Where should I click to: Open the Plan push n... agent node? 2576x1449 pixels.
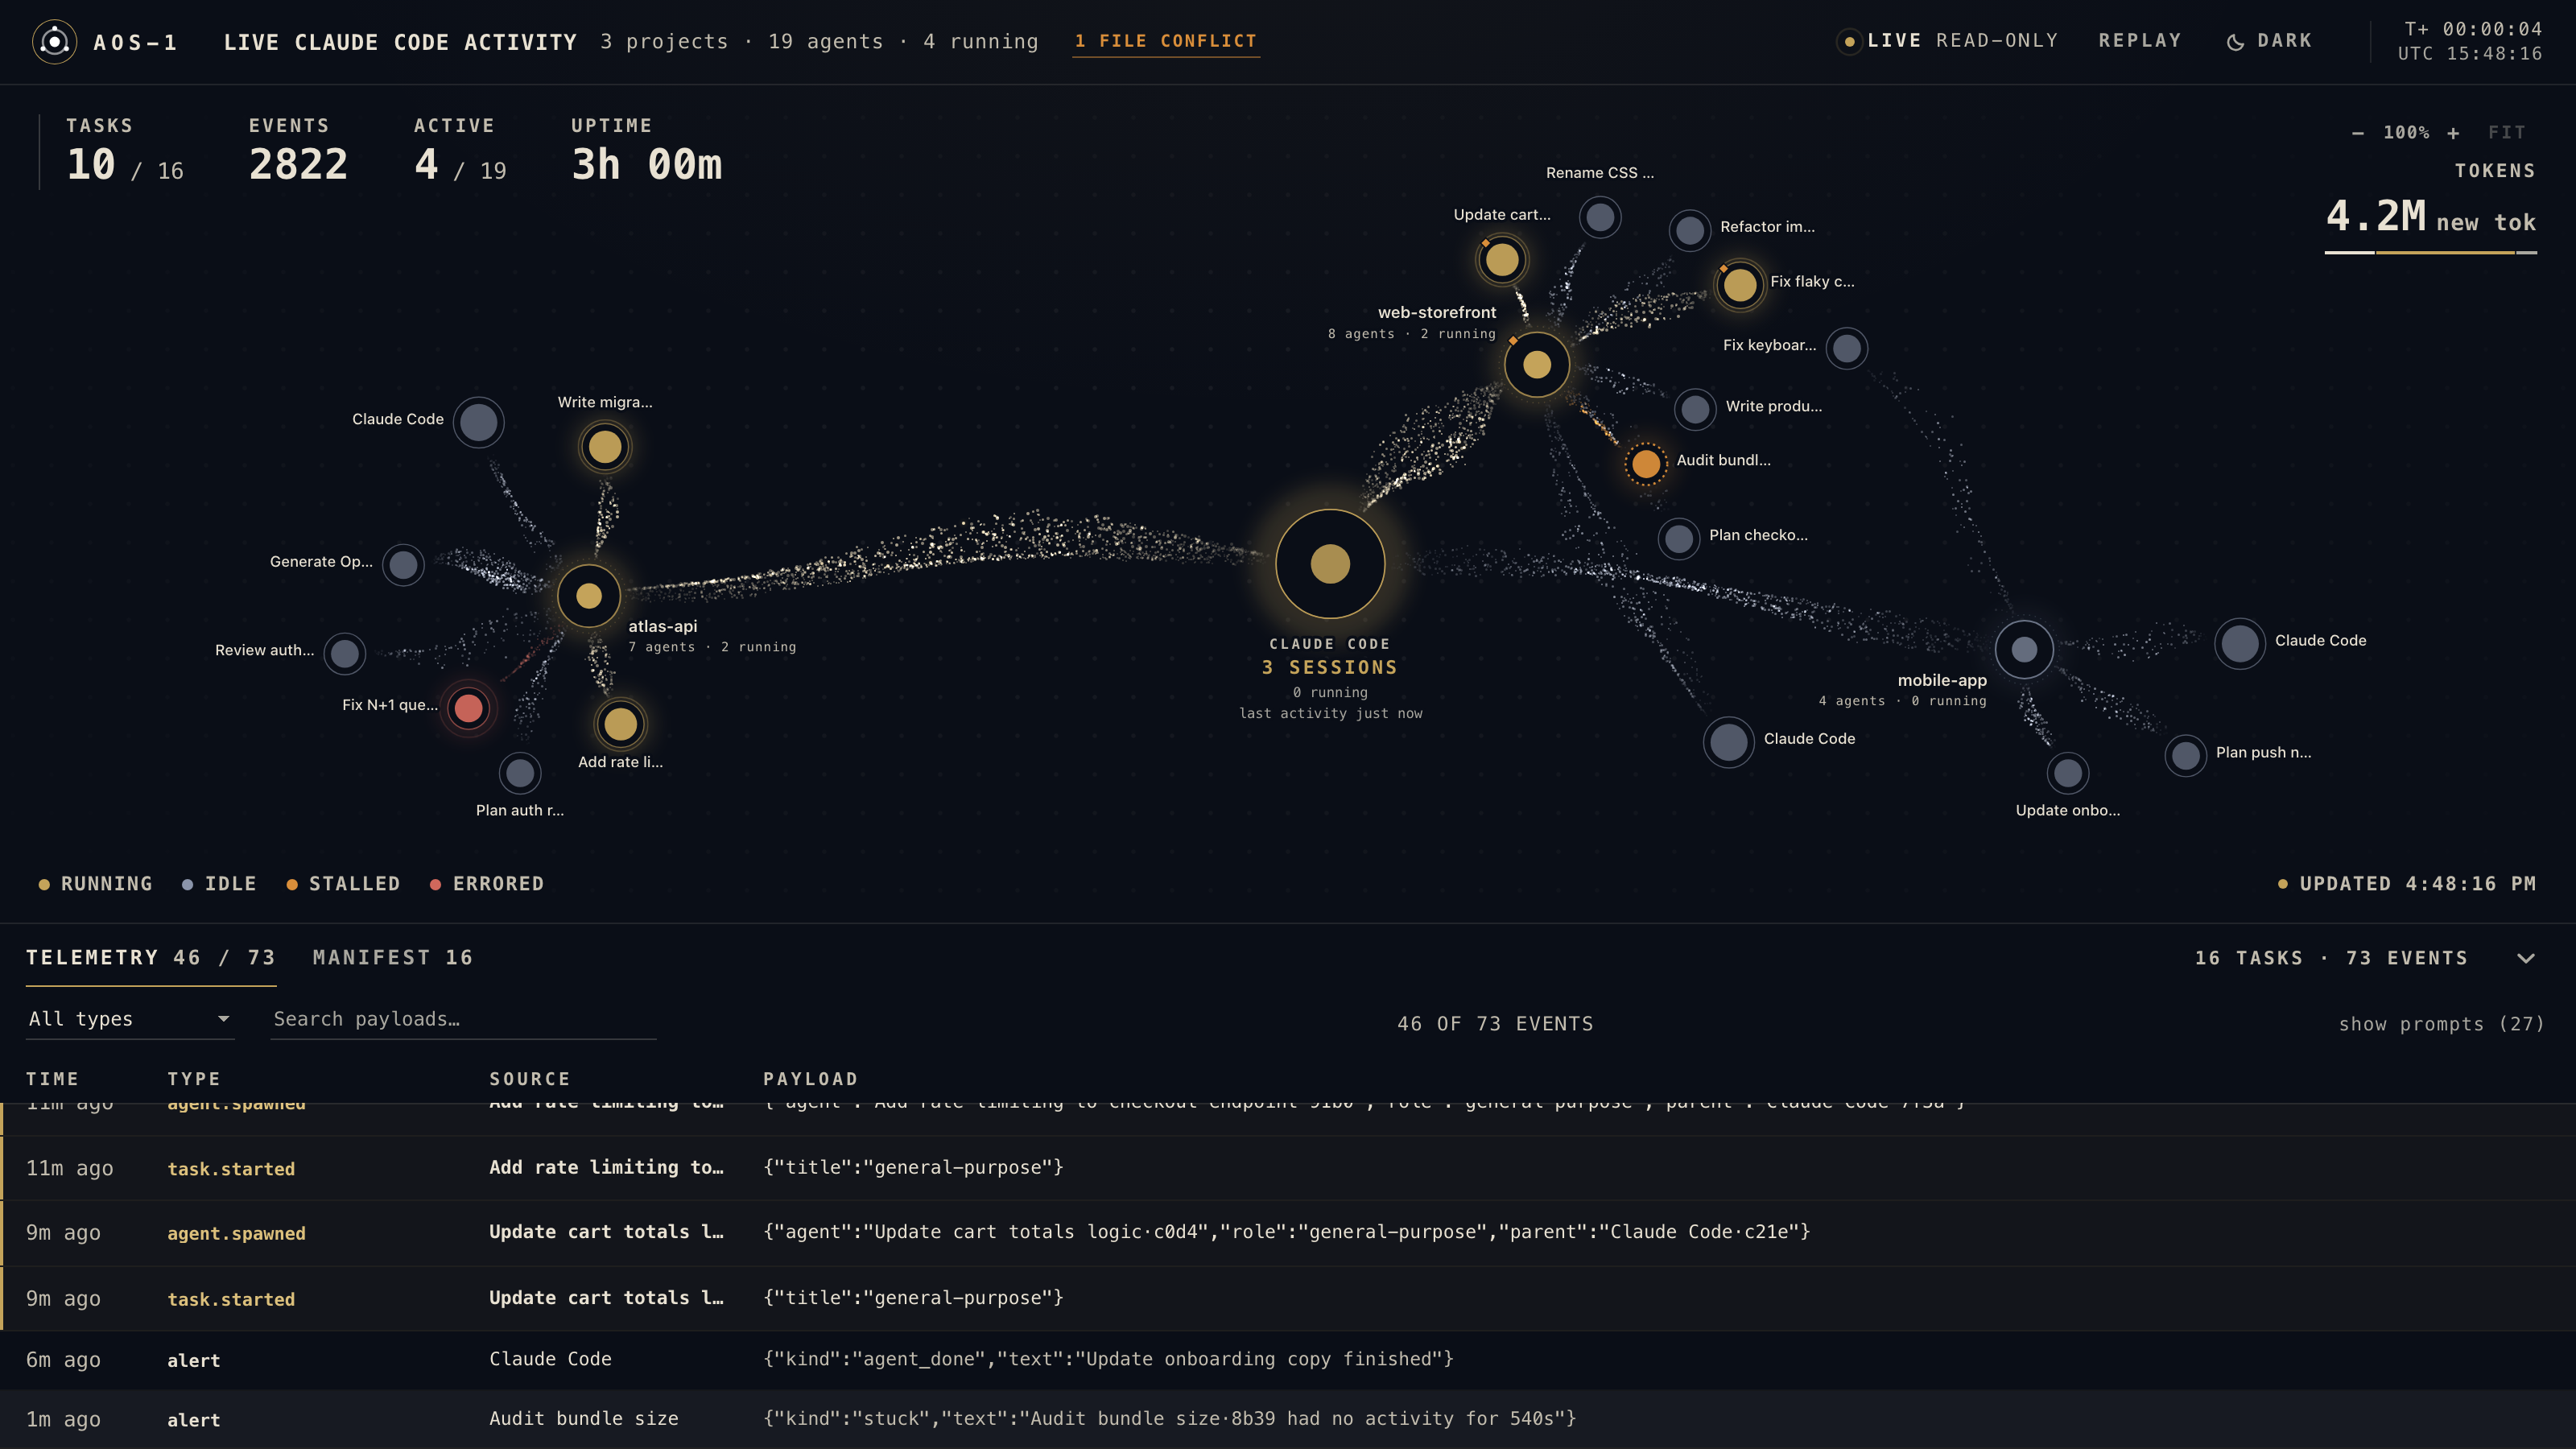coord(2186,755)
